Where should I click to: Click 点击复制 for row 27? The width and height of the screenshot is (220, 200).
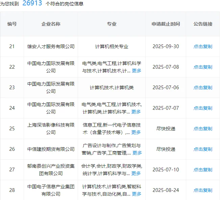point(203,170)
